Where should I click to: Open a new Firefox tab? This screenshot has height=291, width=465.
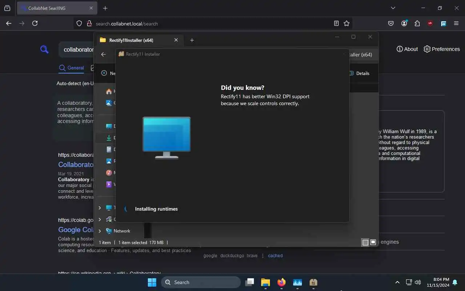coord(105,8)
